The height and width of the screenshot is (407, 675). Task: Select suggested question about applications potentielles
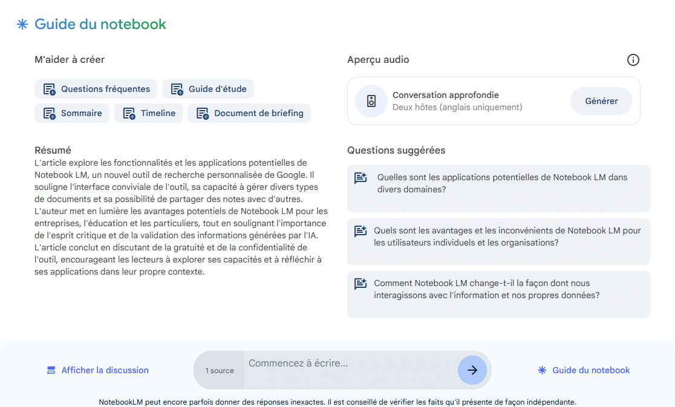point(498,189)
